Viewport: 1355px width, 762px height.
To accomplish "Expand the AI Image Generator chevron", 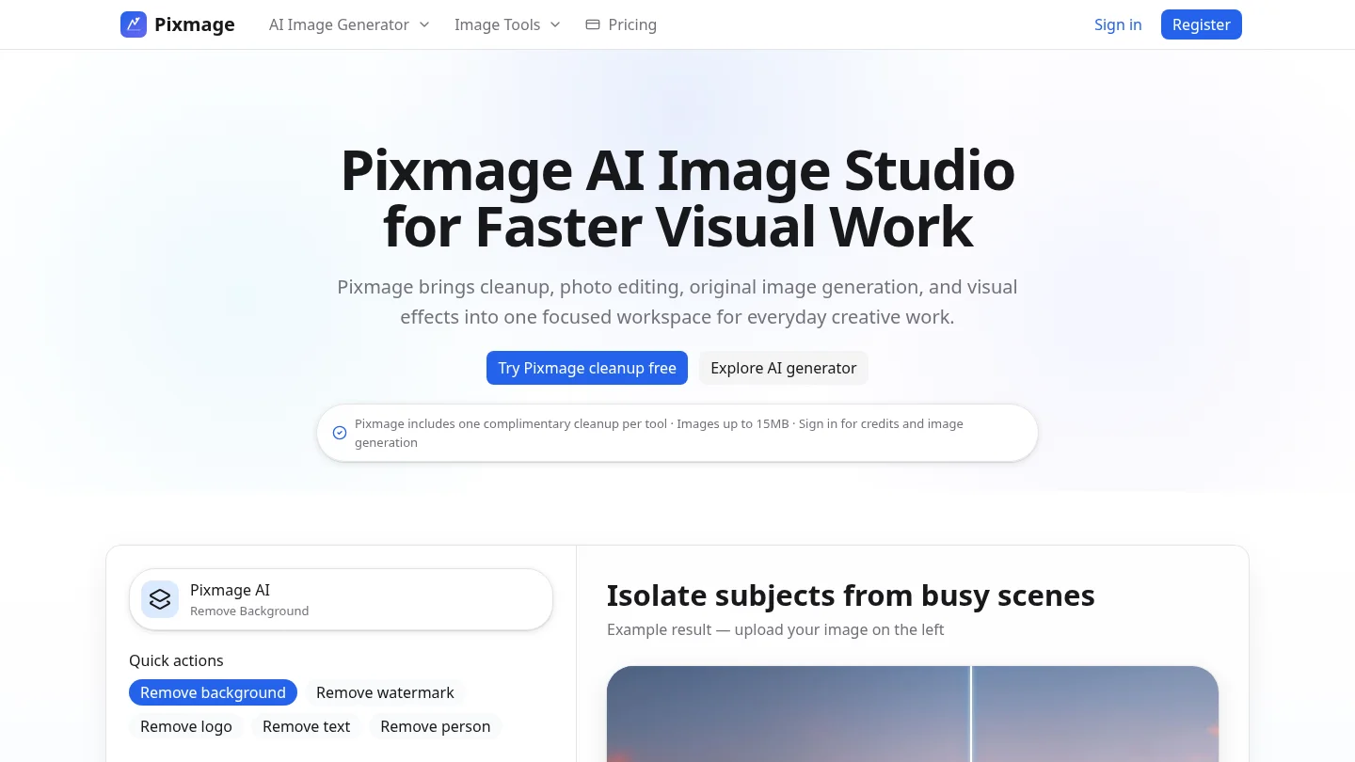I will click(423, 24).
